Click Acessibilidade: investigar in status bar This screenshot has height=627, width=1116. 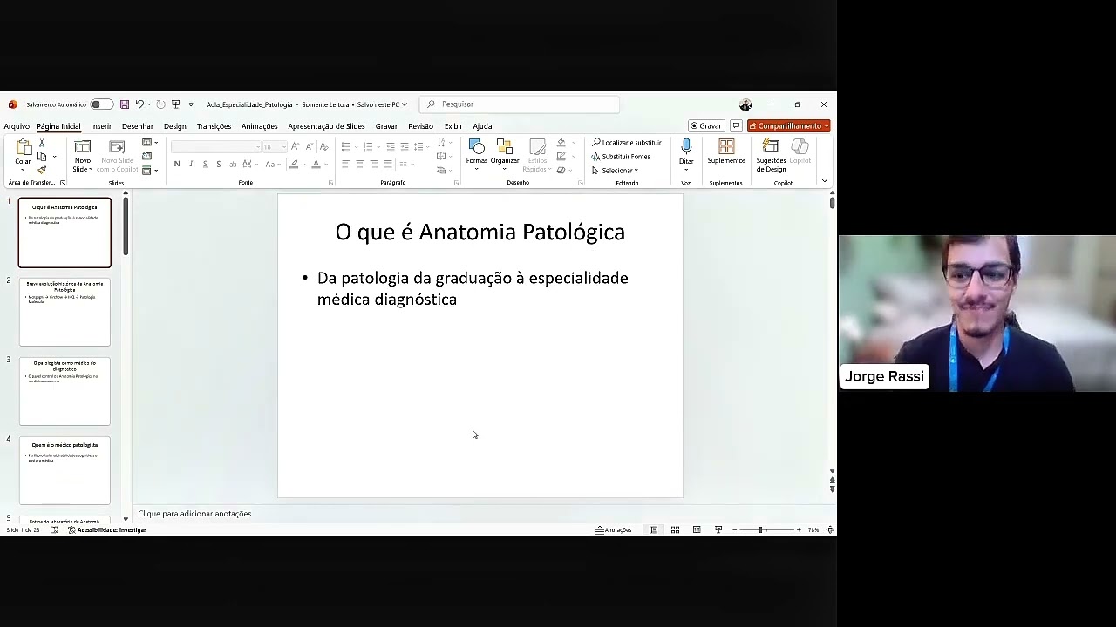click(x=107, y=530)
